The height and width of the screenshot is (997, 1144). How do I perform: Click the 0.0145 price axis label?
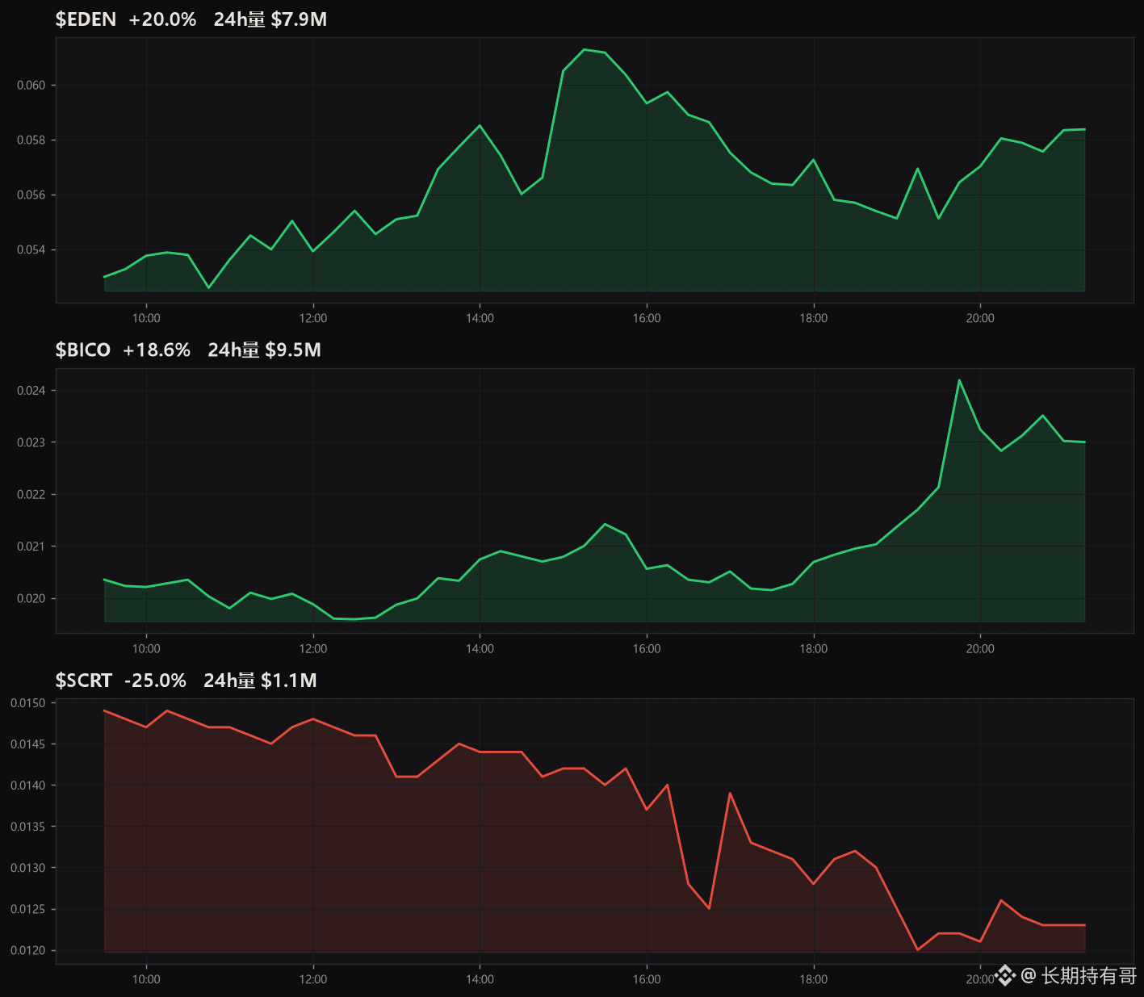tap(28, 744)
